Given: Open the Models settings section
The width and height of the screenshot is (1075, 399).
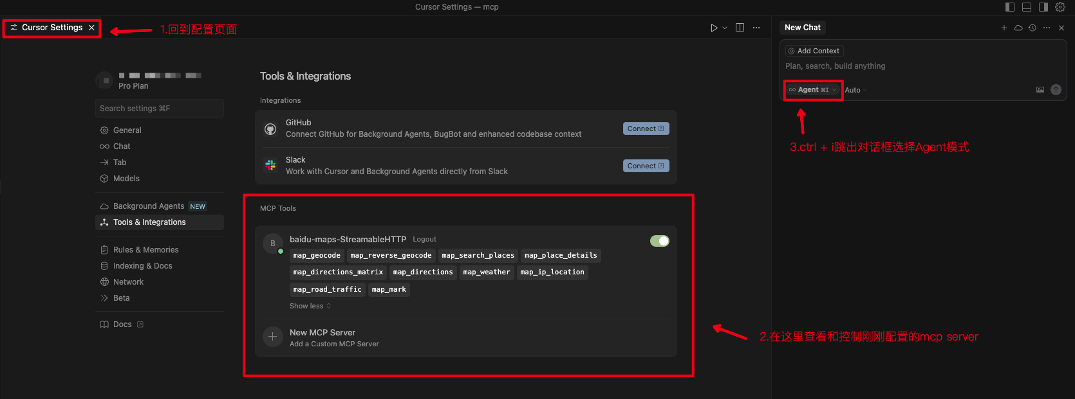Looking at the screenshot, I should (x=126, y=179).
